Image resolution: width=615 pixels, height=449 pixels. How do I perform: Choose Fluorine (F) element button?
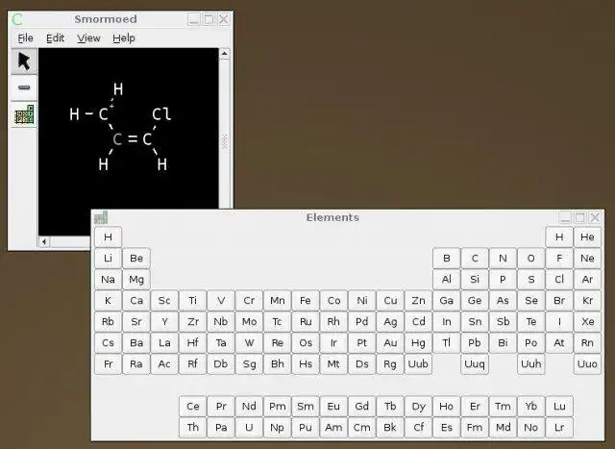(559, 259)
